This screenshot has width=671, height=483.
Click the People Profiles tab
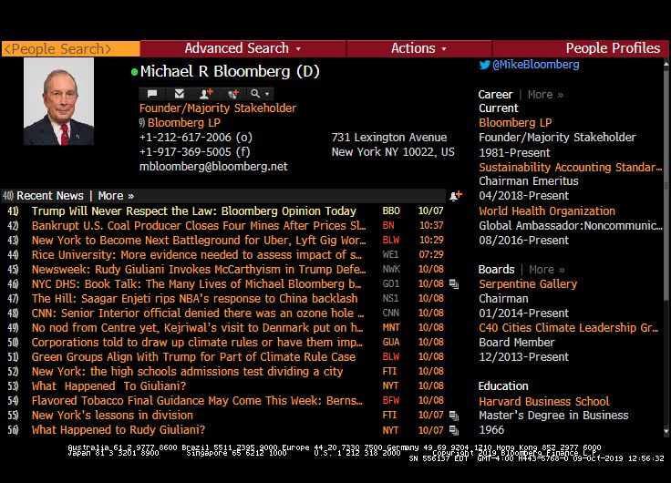coord(613,48)
